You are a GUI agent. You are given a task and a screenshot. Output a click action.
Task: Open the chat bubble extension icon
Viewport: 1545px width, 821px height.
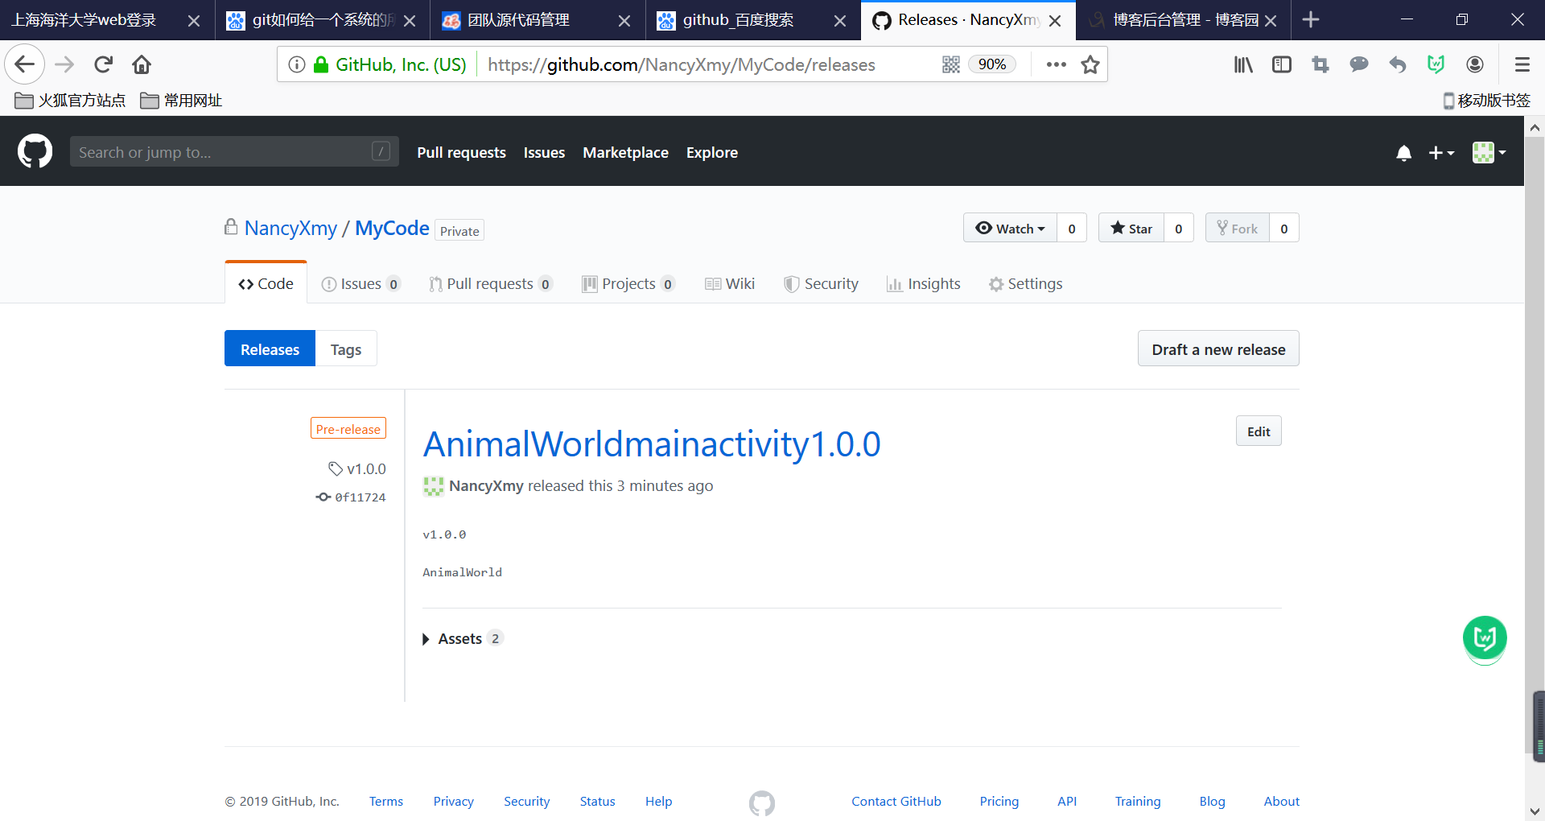(x=1359, y=64)
